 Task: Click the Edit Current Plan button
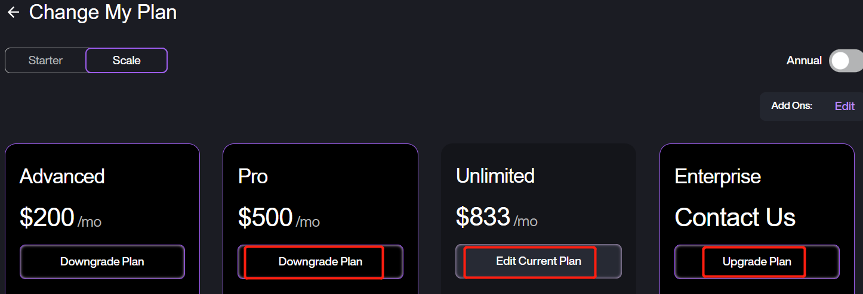point(538,261)
